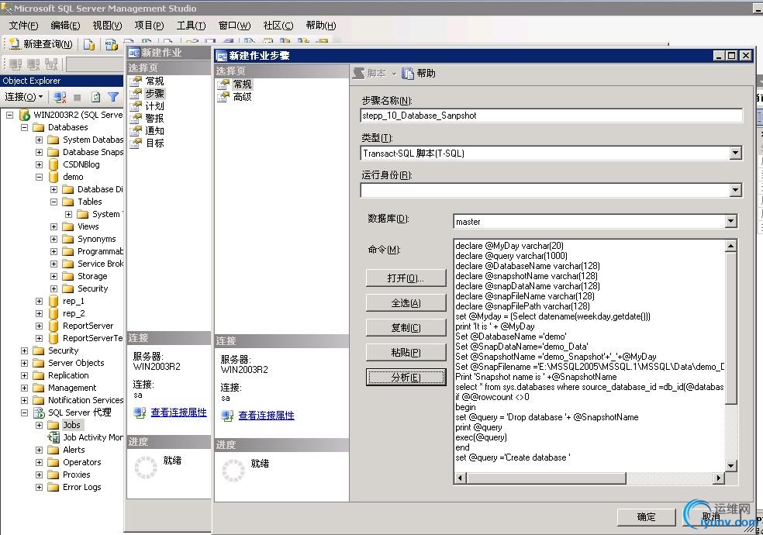Click the WIN2003R2 server node icon
This screenshot has width=763, height=535.
coord(24,115)
